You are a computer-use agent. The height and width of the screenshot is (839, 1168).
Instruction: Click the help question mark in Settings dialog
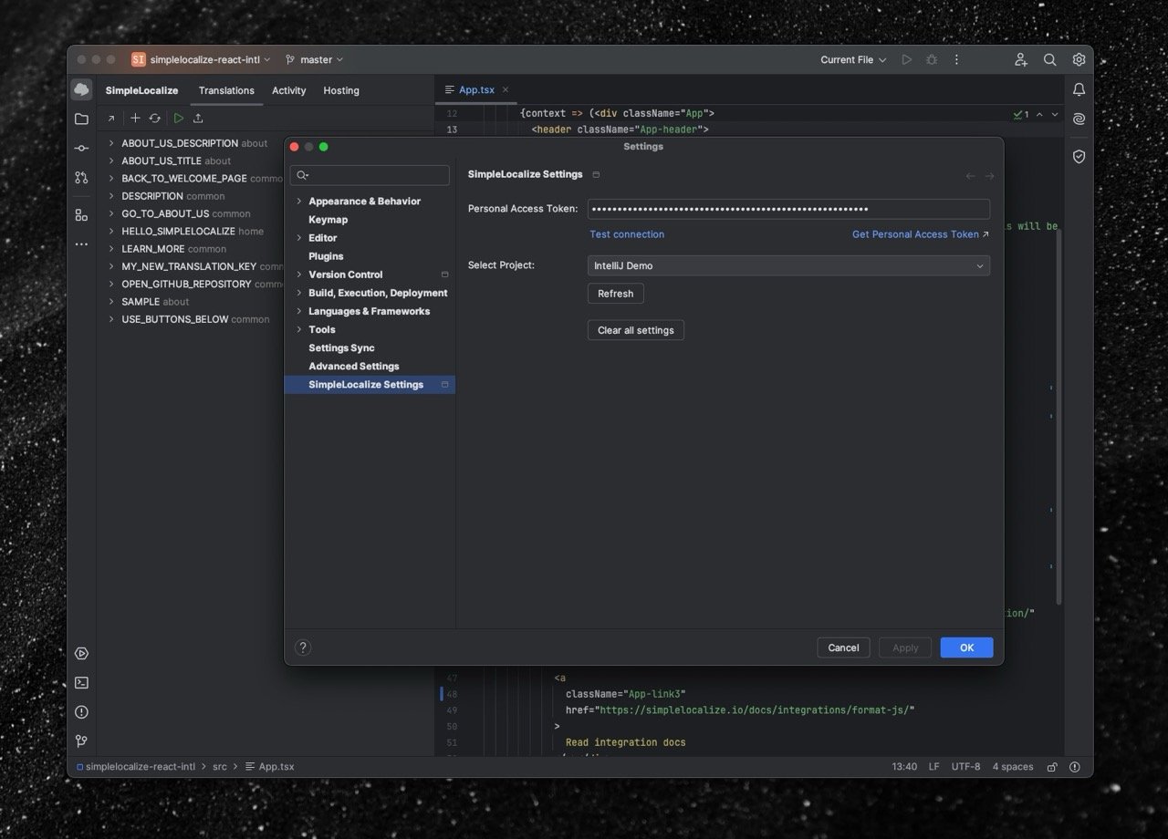point(304,647)
